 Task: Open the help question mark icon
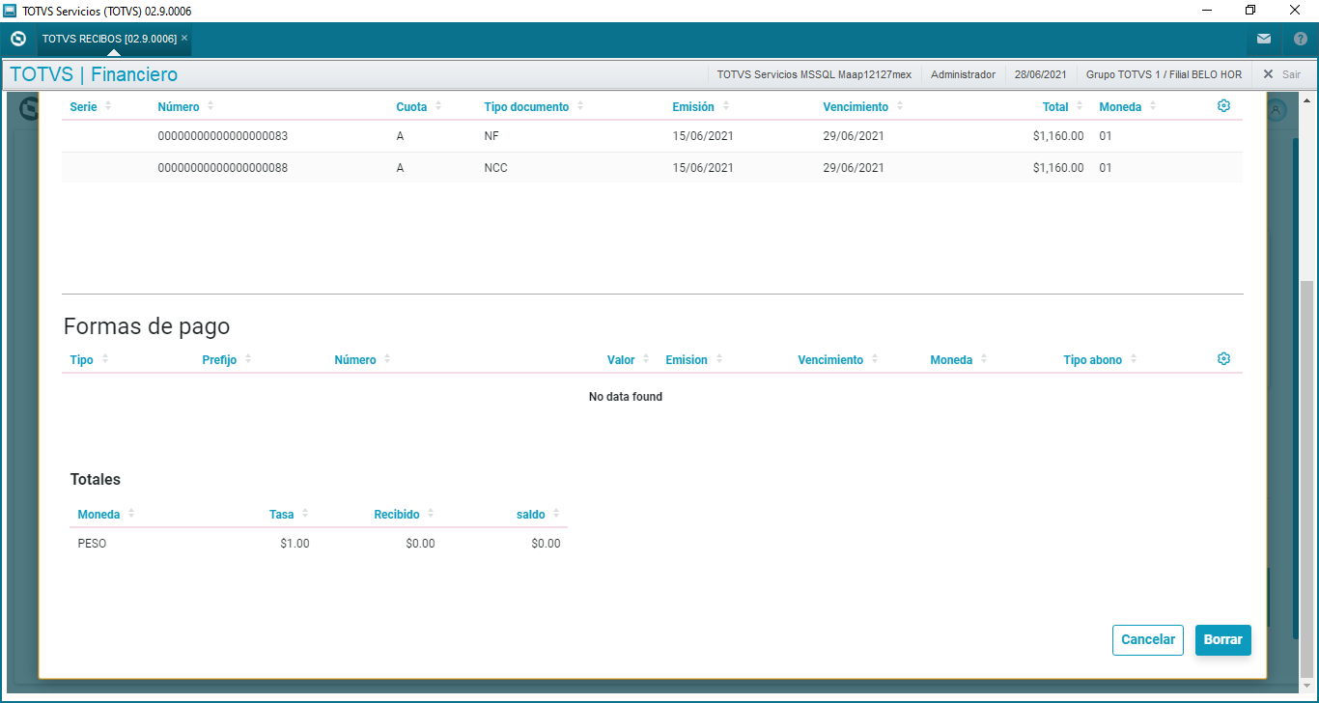(1300, 40)
